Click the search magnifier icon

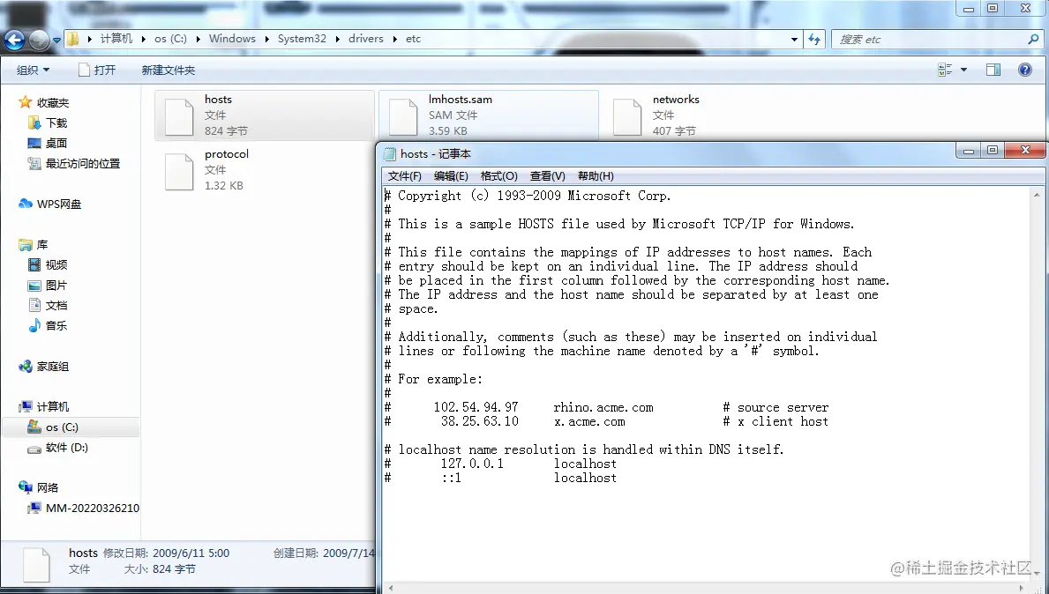[x=1033, y=40]
